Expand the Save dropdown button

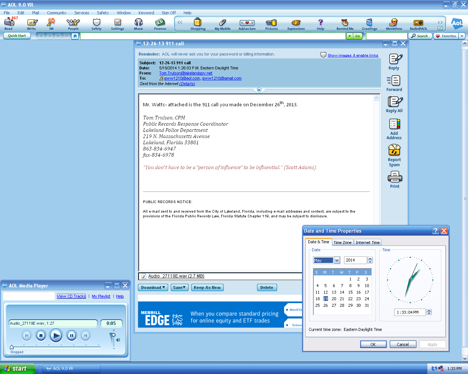(179, 288)
